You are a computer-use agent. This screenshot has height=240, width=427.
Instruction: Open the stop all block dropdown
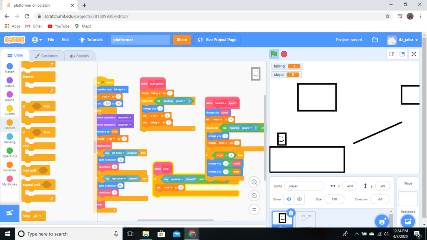coord(38,216)
